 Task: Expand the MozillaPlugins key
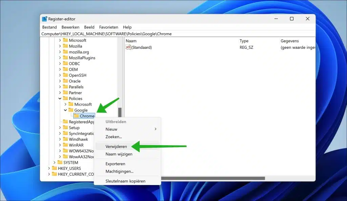60,58
